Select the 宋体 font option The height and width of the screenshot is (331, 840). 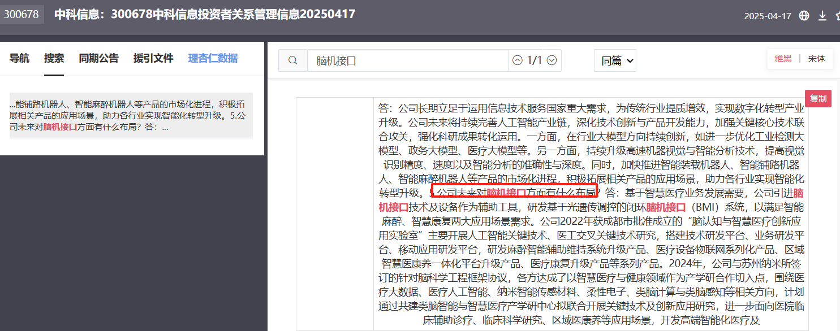[x=816, y=58]
